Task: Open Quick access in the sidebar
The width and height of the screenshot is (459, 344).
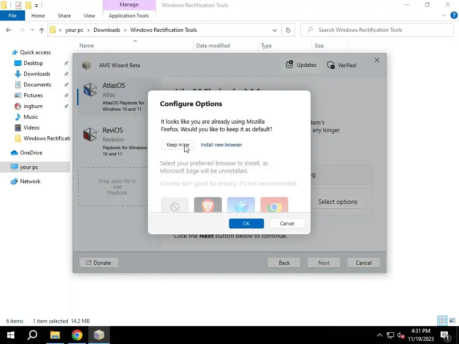Action: (x=35, y=52)
